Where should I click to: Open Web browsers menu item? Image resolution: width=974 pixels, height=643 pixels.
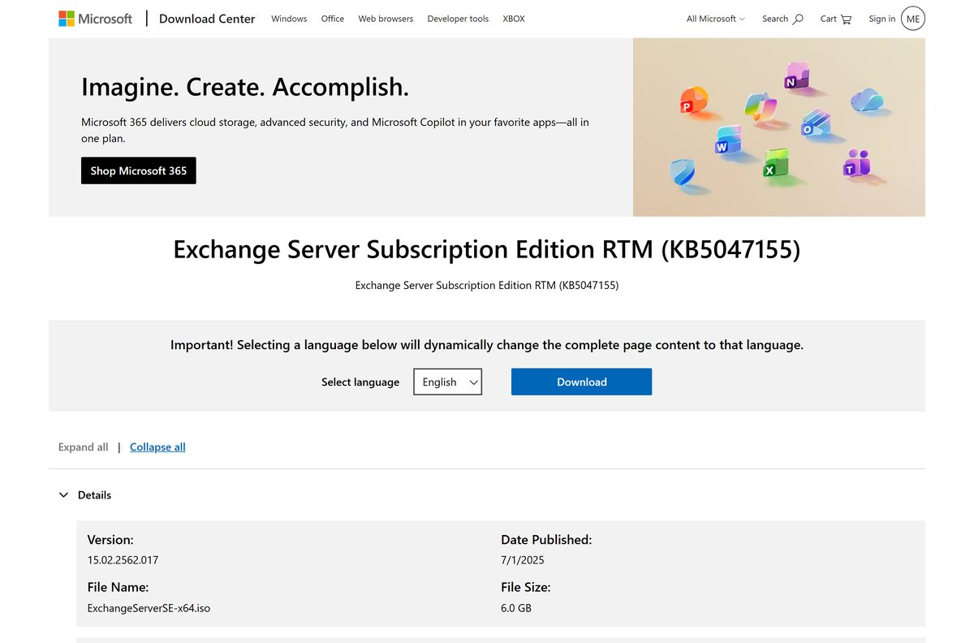click(386, 19)
